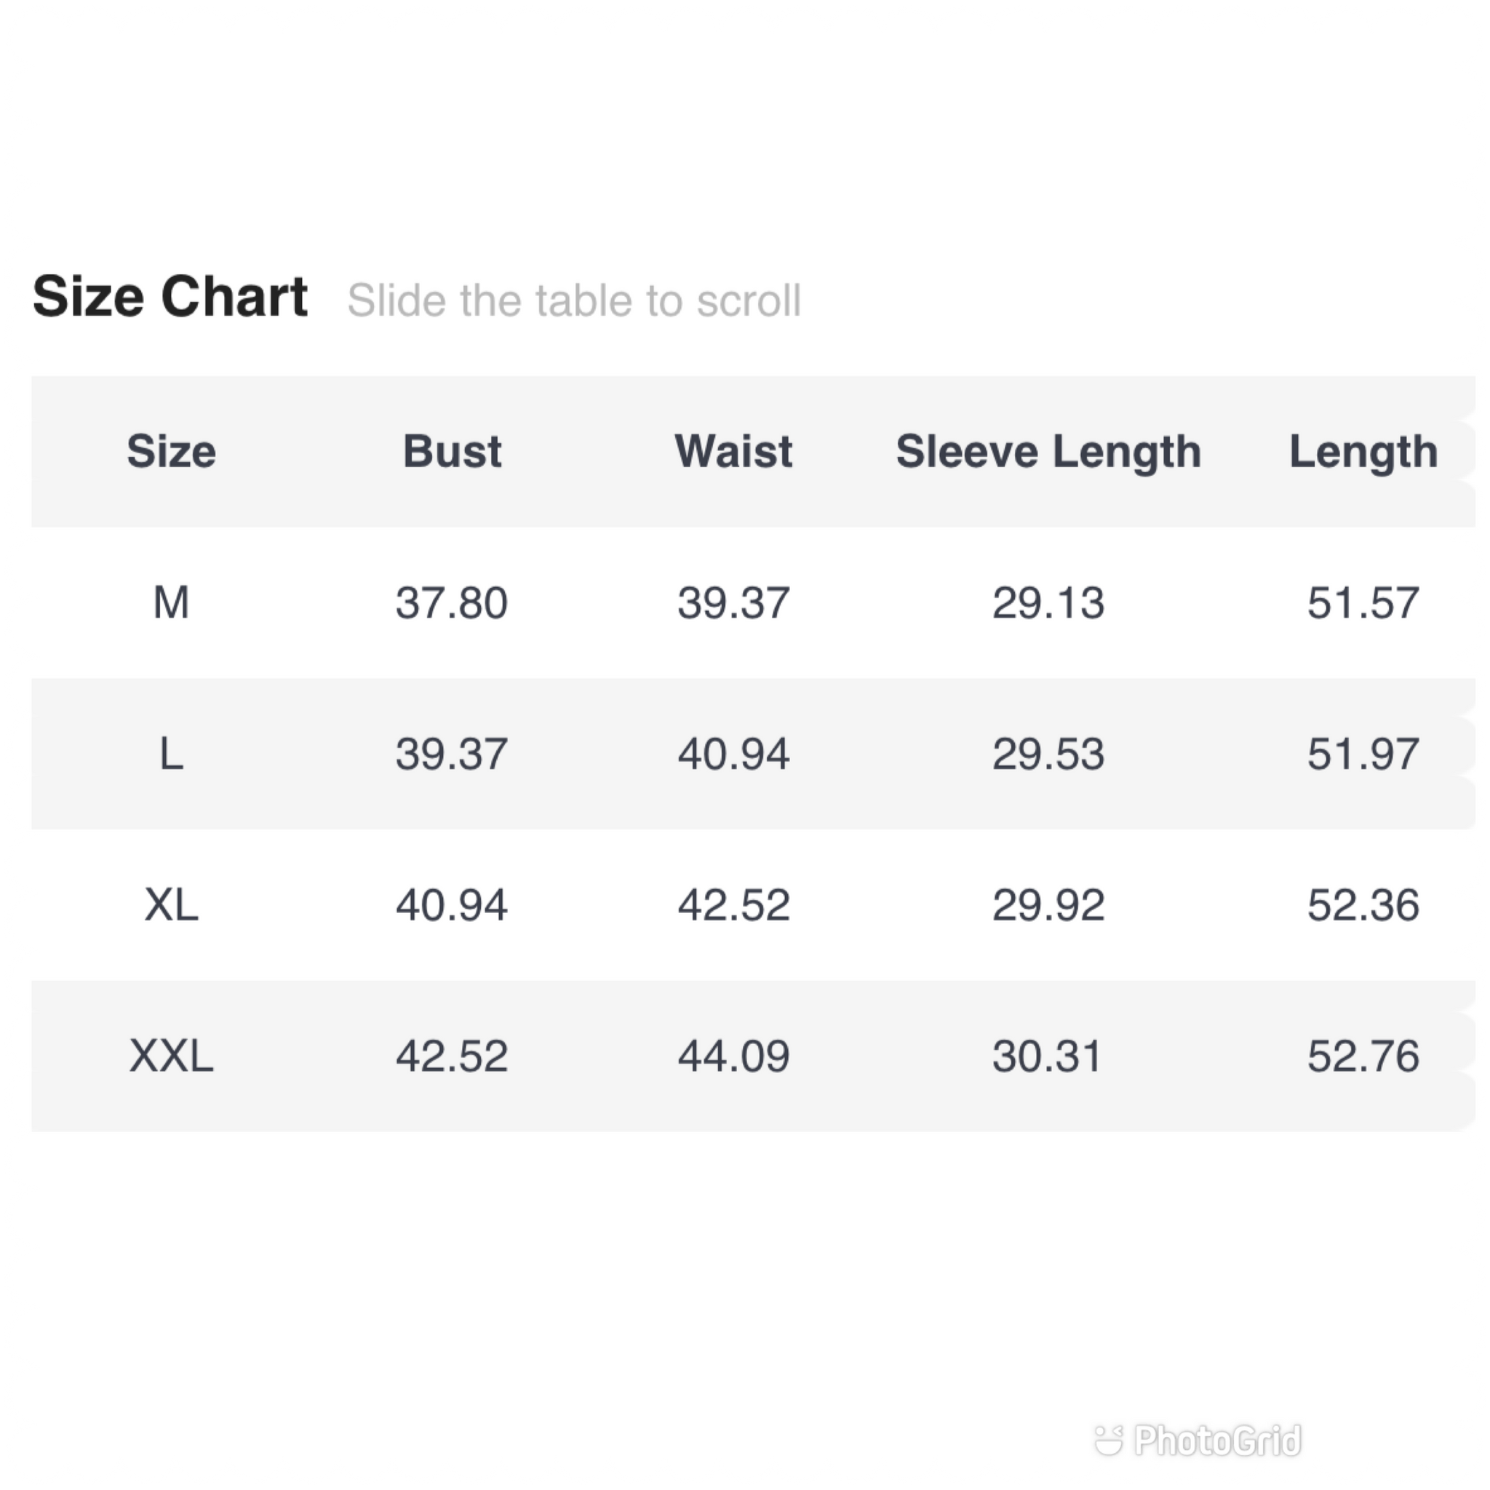Click the XL bust value 40.94

[452, 904]
